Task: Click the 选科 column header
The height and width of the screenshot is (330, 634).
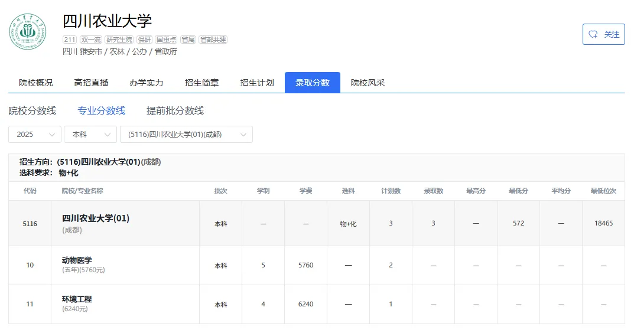Action: click(x=348, y=191)
